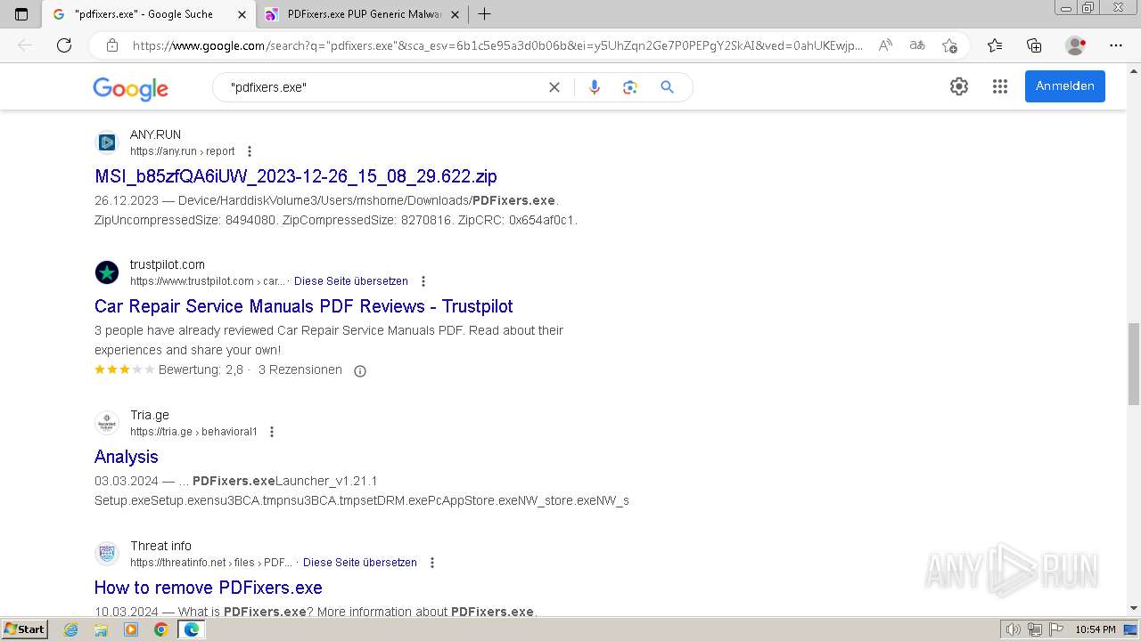Click the ANY.RUN site name text
The width and height of the screenshot is (1141, 641).
tap(155, 134)
